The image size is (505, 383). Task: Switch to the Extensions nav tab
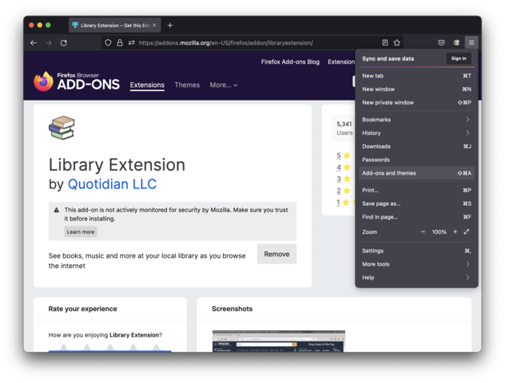point(147,85)
